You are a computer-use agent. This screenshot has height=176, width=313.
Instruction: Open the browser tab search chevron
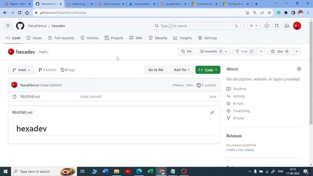[276, 3]
